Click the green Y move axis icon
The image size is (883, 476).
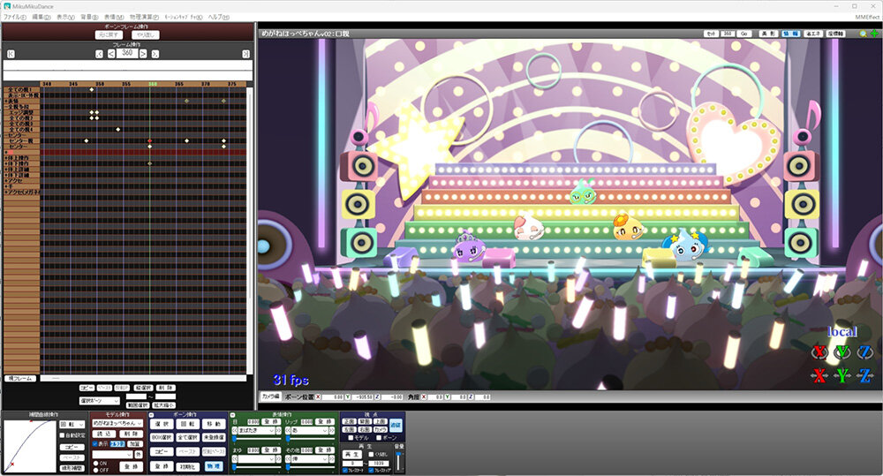[x=842, y=376]
